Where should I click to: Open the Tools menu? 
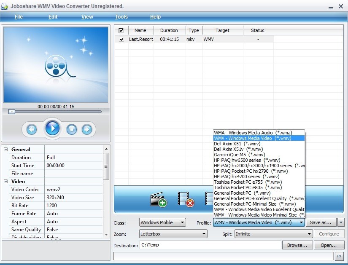(x=121, y=17)
